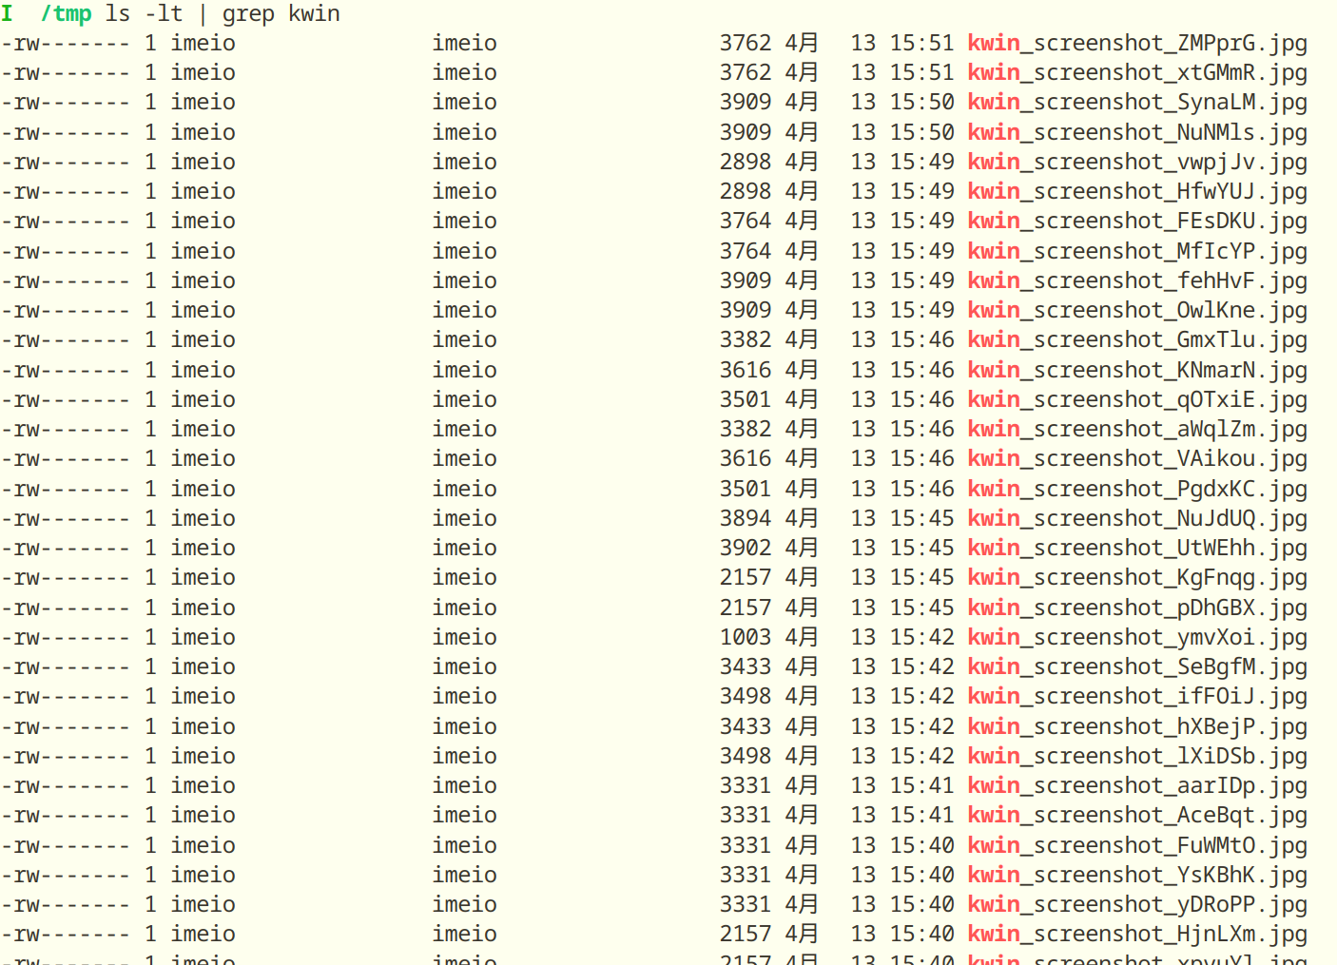
Task: Select kwin_screenshot_yDRoPP.jpg
Action: [x=1137, y=905]
